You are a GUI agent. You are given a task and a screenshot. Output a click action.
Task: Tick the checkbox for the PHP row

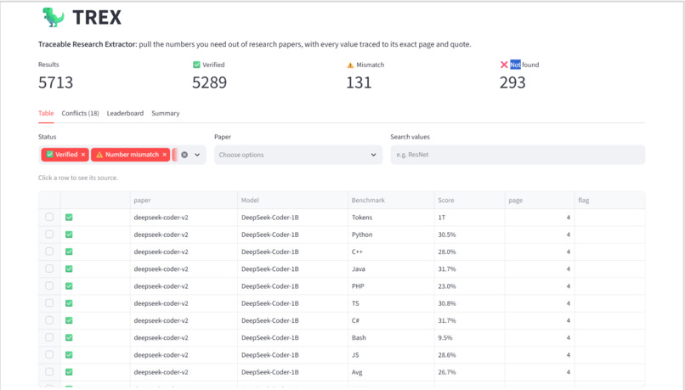click(x=49, y=285)
